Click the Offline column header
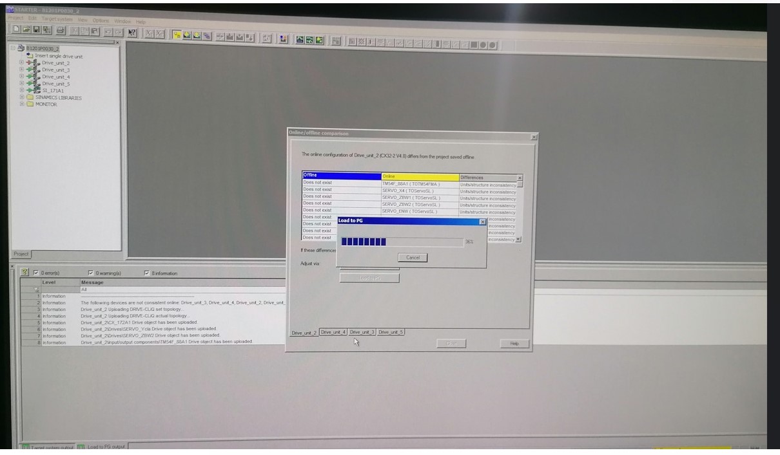The width and height of the screenshot is (780, 455). click(342, 175)
